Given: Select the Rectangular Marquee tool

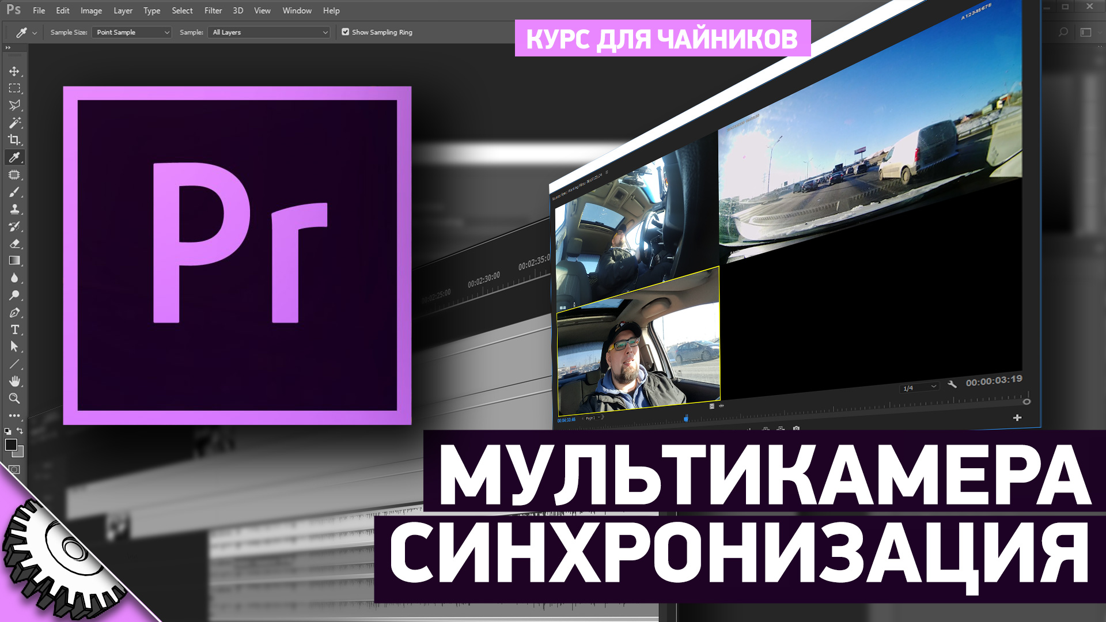Looking at the screenshot, I should (14, 88).
